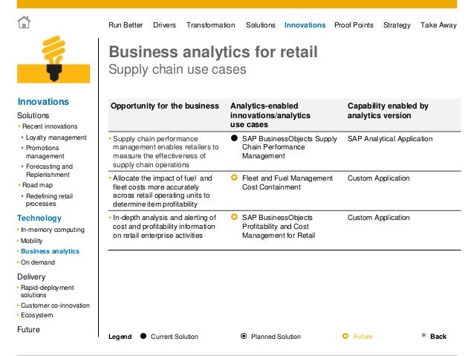Click black dot beside Supply Chain Performance Management
The width and height of the screenshot is (474, 356).
pyautogui.click(x=234, y=138)
